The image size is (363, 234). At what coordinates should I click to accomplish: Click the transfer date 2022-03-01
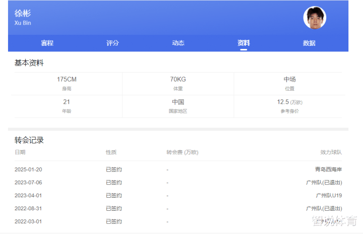(x=28, y=221)
